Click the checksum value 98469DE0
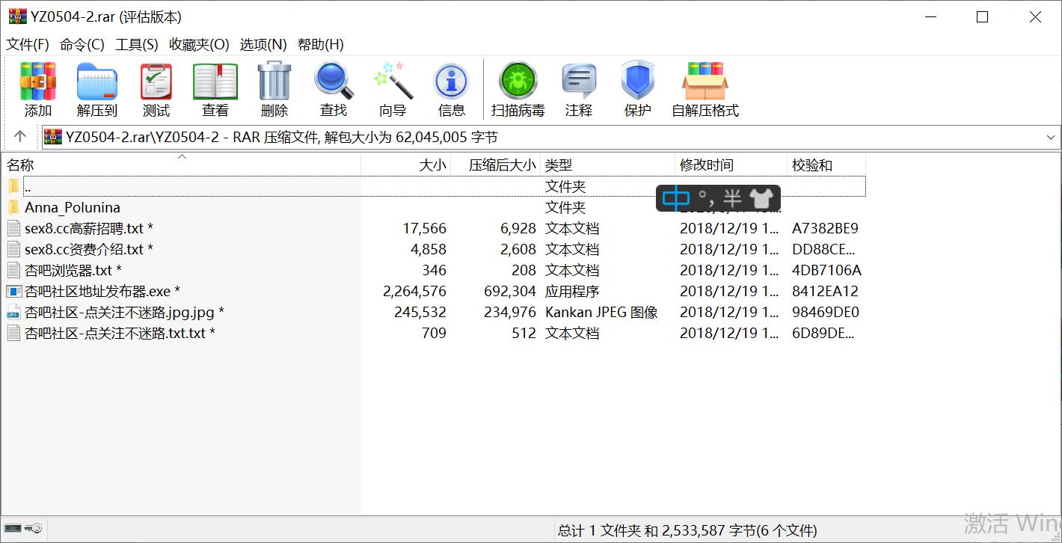 [x=826, y=312]
